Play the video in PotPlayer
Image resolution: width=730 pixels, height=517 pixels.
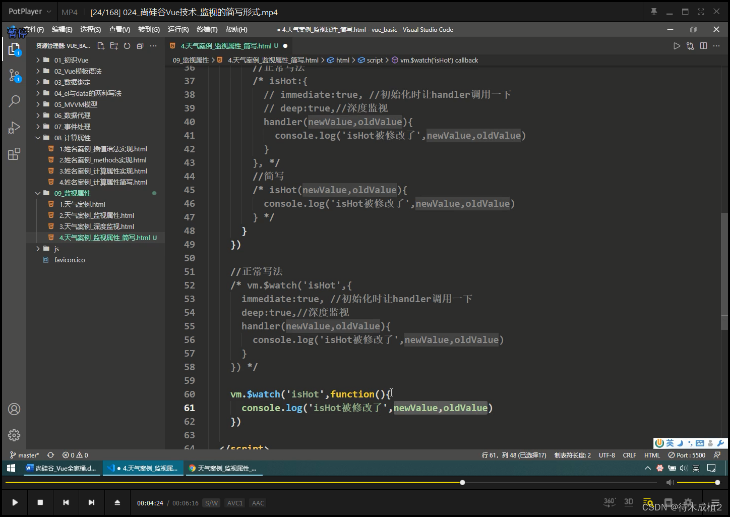point(15,502)
